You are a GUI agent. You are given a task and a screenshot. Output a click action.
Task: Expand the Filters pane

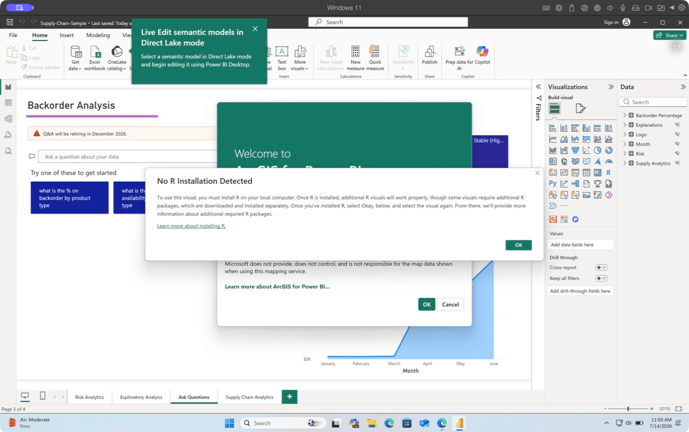click(538, 87)
